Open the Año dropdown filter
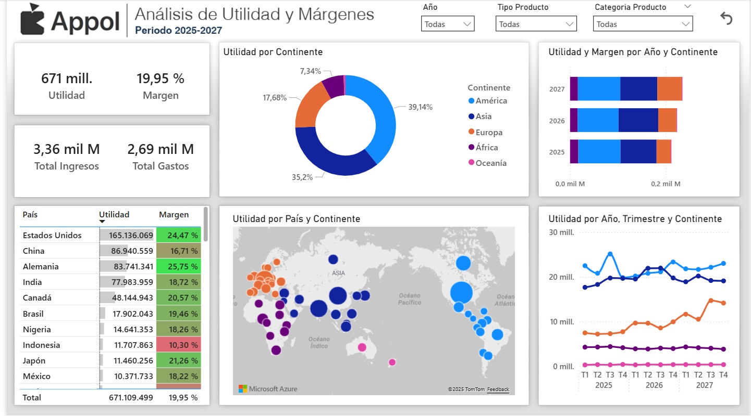751x416 pixels. (447, 24)
